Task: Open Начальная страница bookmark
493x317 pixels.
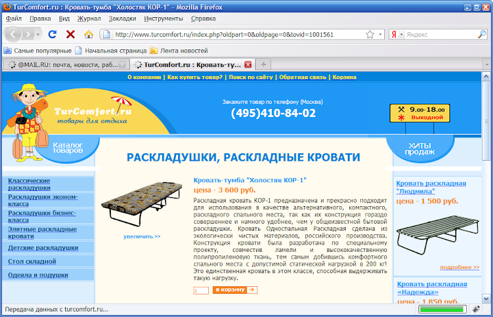Action: click(x=111, y=51)
